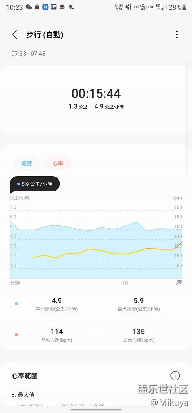Viewport: 192px width, 413px height.
Task: Tap the 5.9 公里/小時 chart tooltip
Action: [x=35, y=184]
